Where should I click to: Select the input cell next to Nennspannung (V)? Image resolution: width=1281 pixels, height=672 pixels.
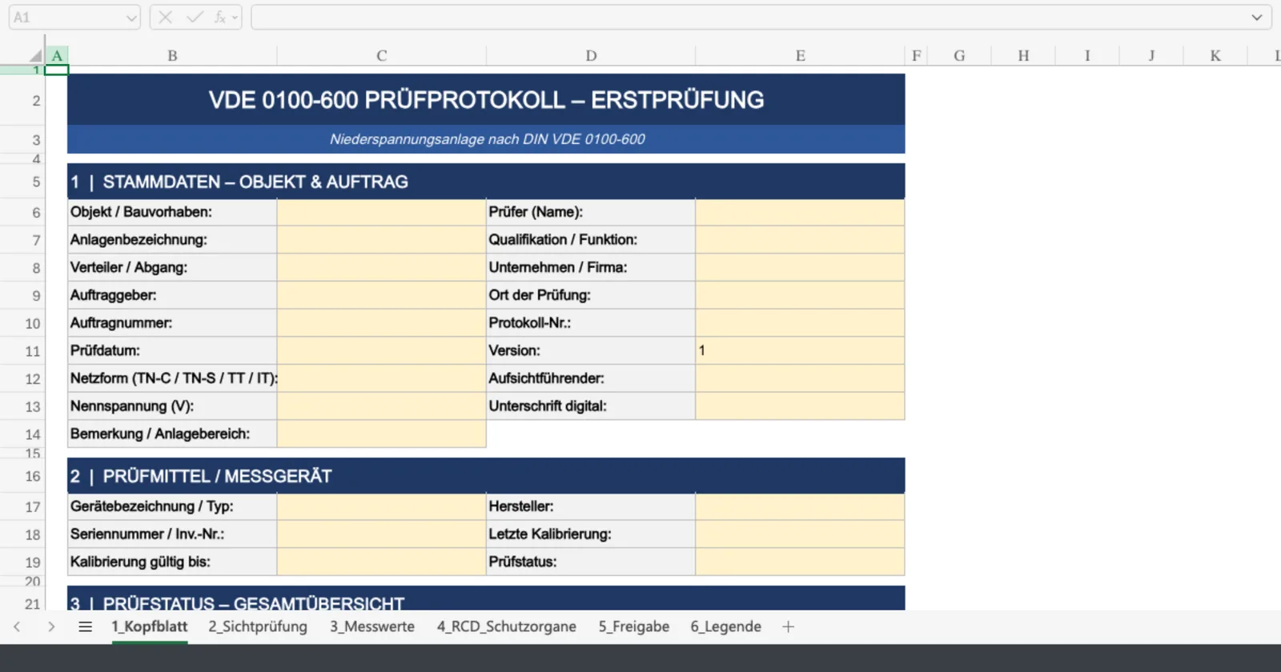pos(381,406)
